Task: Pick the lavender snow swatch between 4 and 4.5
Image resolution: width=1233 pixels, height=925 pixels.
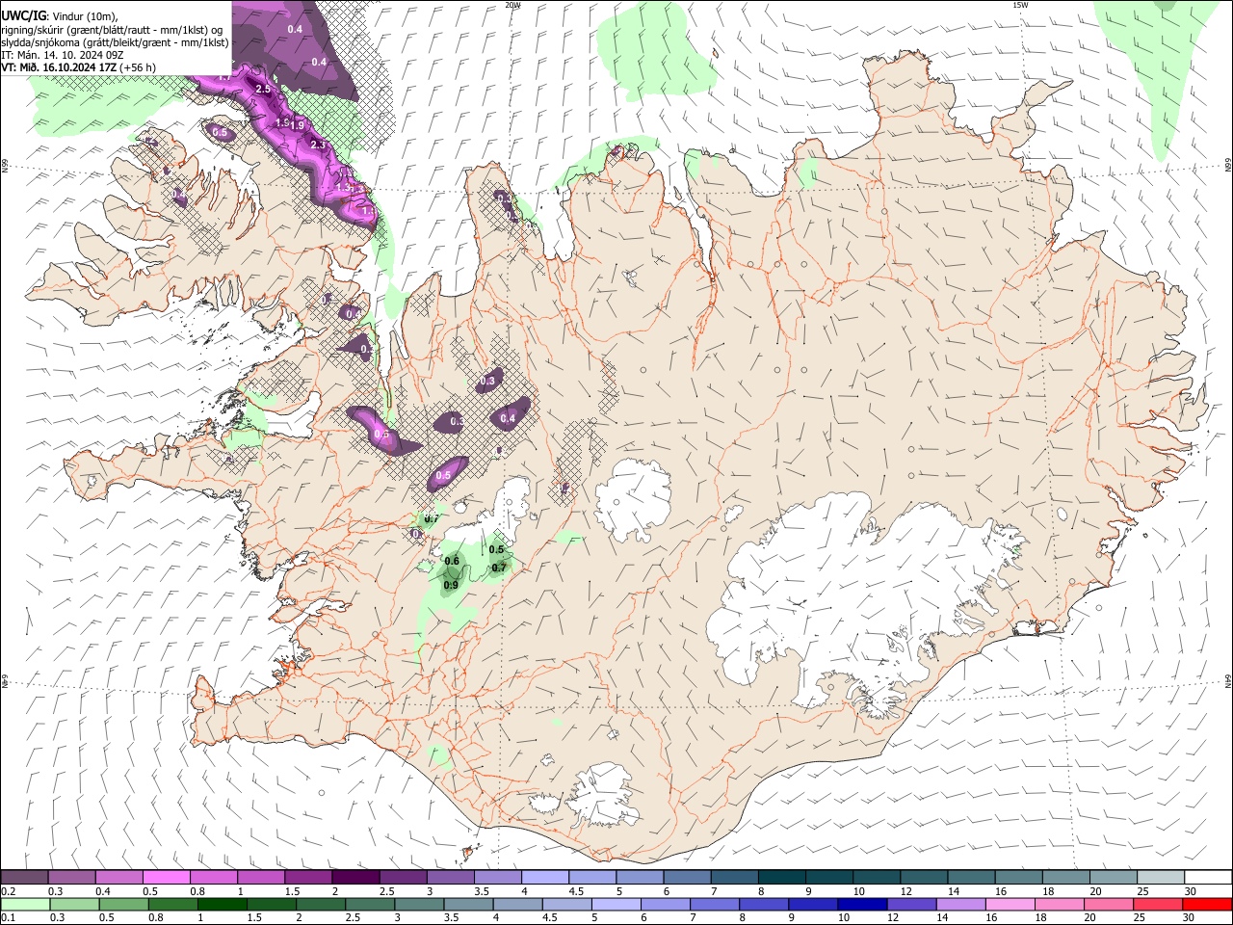Action: (543, 878)
